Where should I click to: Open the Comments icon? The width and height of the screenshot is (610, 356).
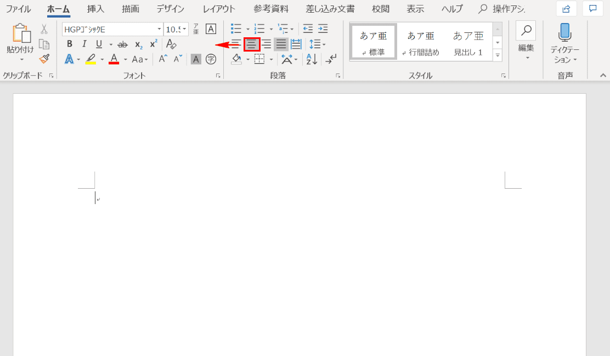point(593,9)
